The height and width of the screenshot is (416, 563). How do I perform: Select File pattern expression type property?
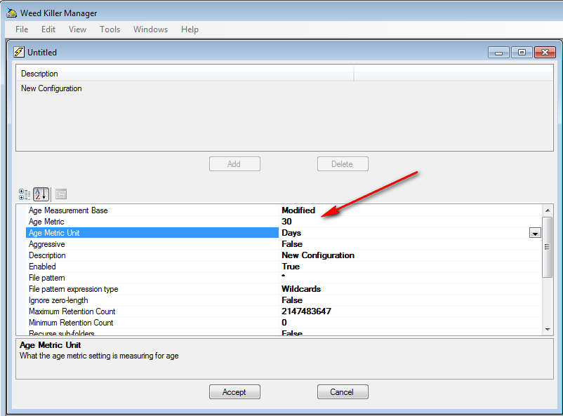(x=152, y=289)
